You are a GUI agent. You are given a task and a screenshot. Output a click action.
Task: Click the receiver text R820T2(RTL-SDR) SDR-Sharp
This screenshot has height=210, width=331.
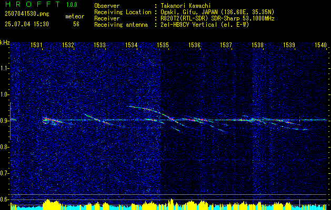[x=201, y=18]
